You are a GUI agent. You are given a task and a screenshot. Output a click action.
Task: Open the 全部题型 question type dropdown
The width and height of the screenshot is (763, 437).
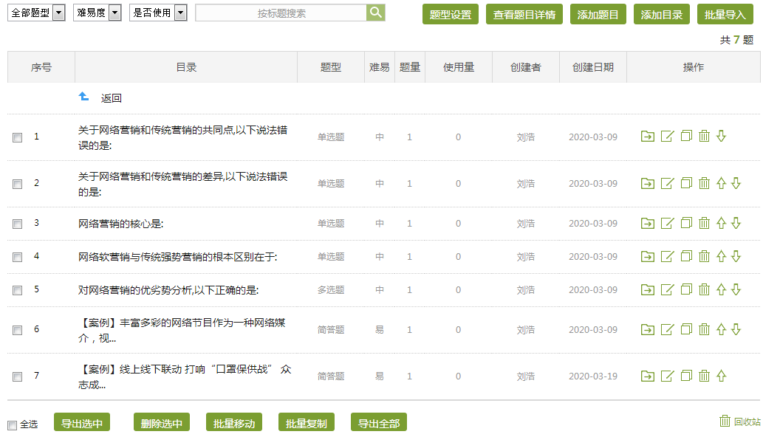click(x=37, y=13)
